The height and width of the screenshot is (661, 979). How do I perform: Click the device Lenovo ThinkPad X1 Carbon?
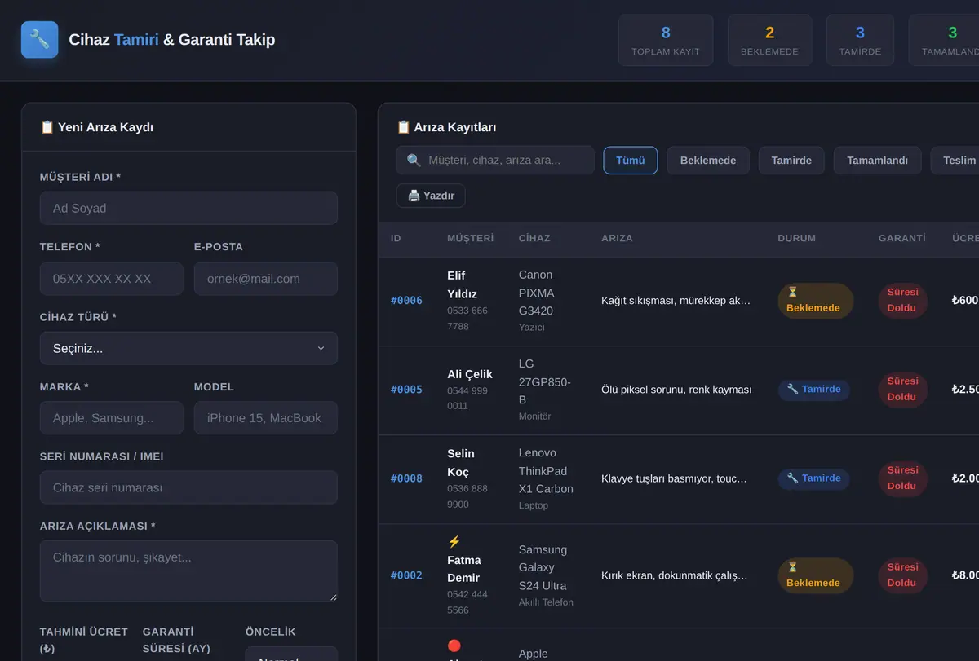546,471
